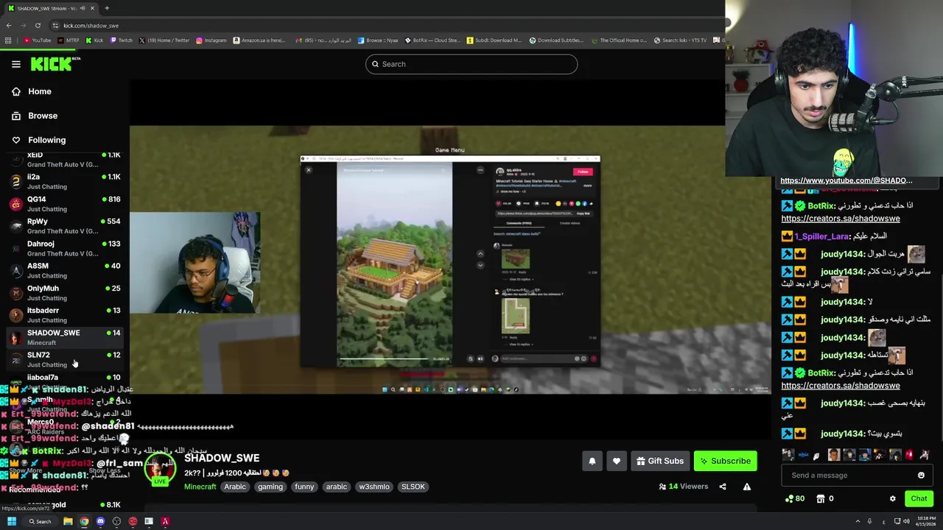Open the ii2a channel in Following list
The image size is (943, 530).
(65, 182)
